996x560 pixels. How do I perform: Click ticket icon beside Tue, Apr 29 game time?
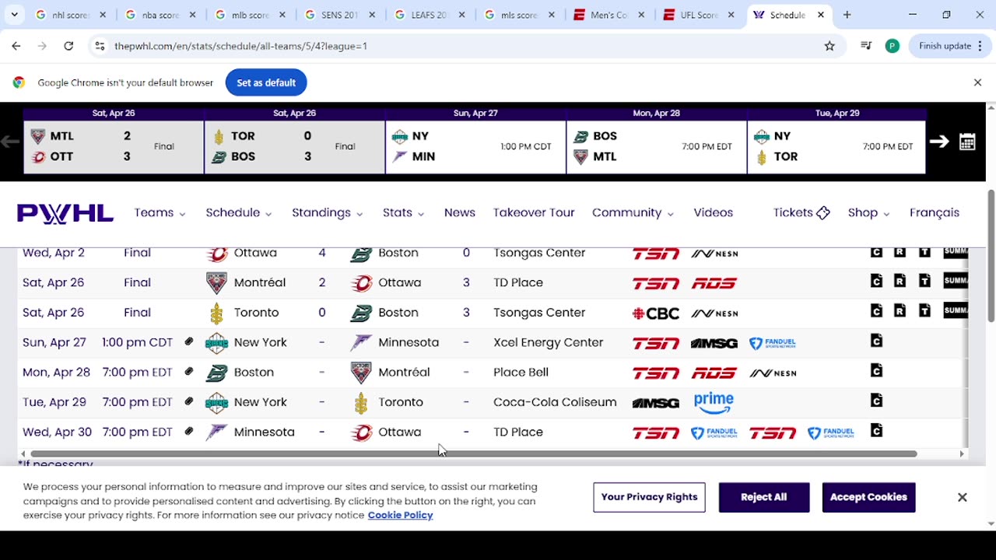(188, 401)
